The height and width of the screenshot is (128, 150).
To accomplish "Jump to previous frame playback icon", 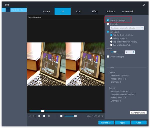I will 30,116.
